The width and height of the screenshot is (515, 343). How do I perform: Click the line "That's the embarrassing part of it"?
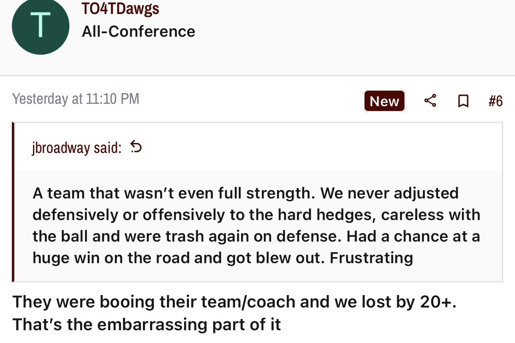point(147,324)
